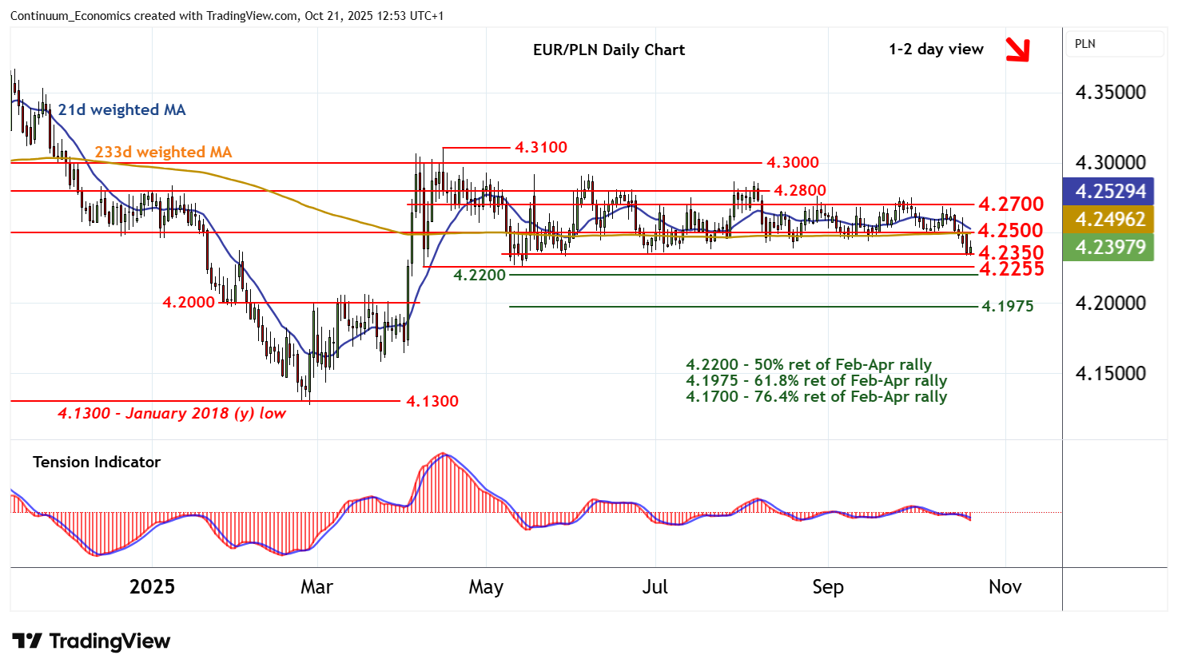Select the blue 4.25294 price tag
Viewport: 1178px width, 671px height.
[x=1109, y=192]
